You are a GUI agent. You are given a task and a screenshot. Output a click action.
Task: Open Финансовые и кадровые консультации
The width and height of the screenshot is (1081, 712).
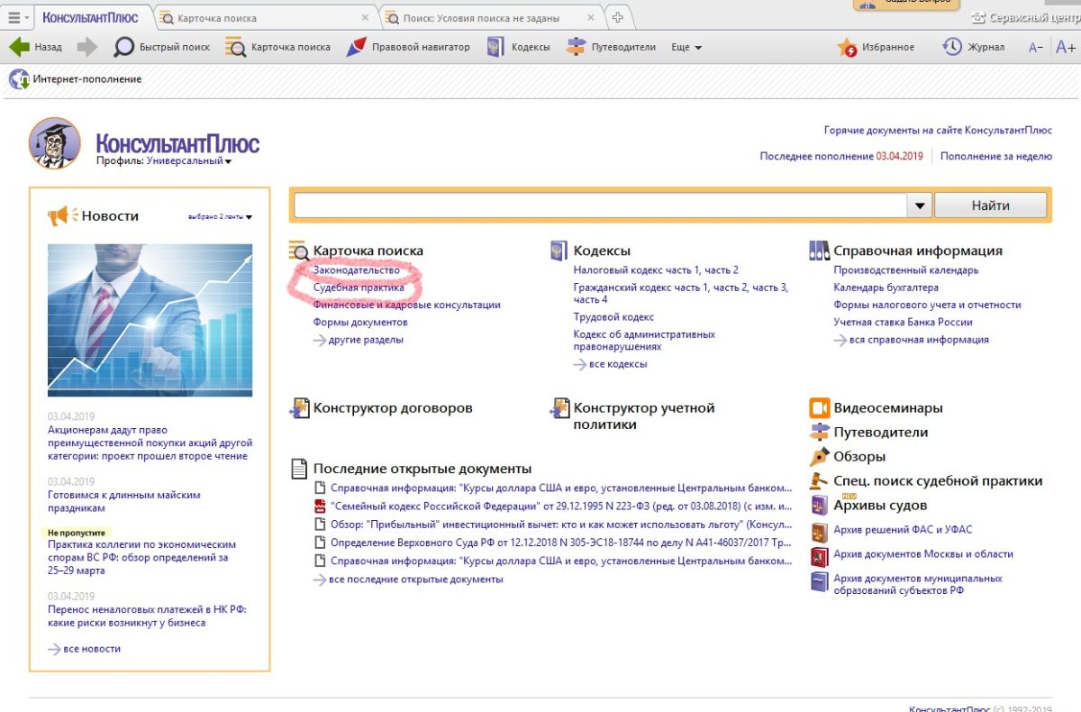[406, 305]
